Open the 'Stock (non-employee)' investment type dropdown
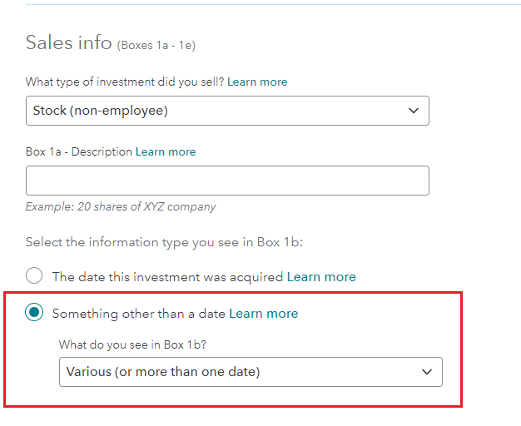521x426 pixels. coord(227,111)
